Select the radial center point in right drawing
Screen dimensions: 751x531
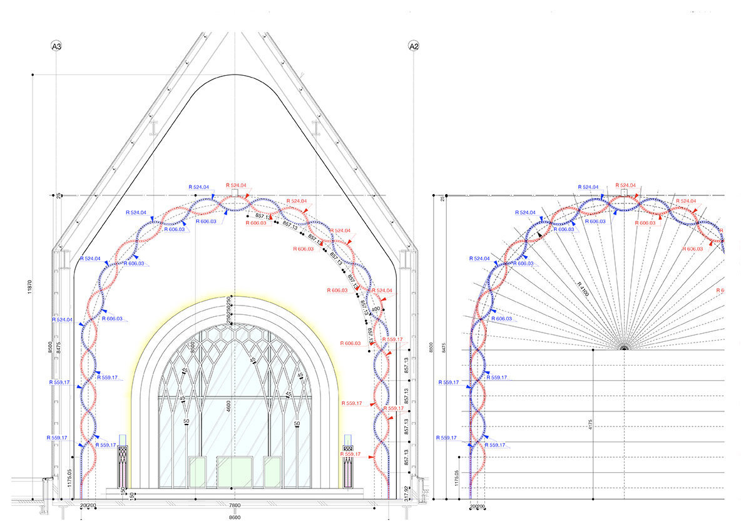click(x=624, y=348)
